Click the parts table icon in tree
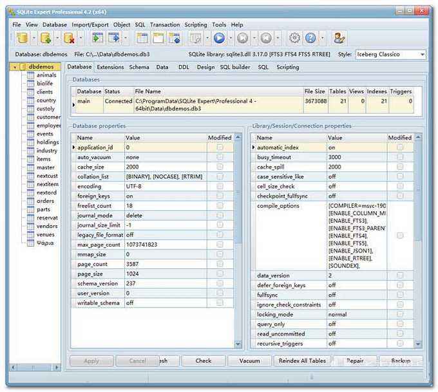 [30, 209]
